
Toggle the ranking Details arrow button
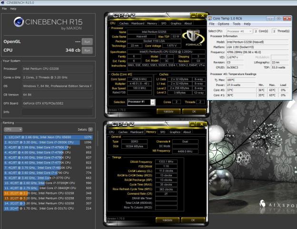(x=90, y=129)
